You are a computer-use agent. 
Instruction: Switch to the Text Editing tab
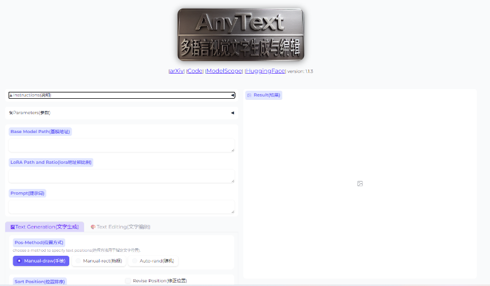pos(120,227)
